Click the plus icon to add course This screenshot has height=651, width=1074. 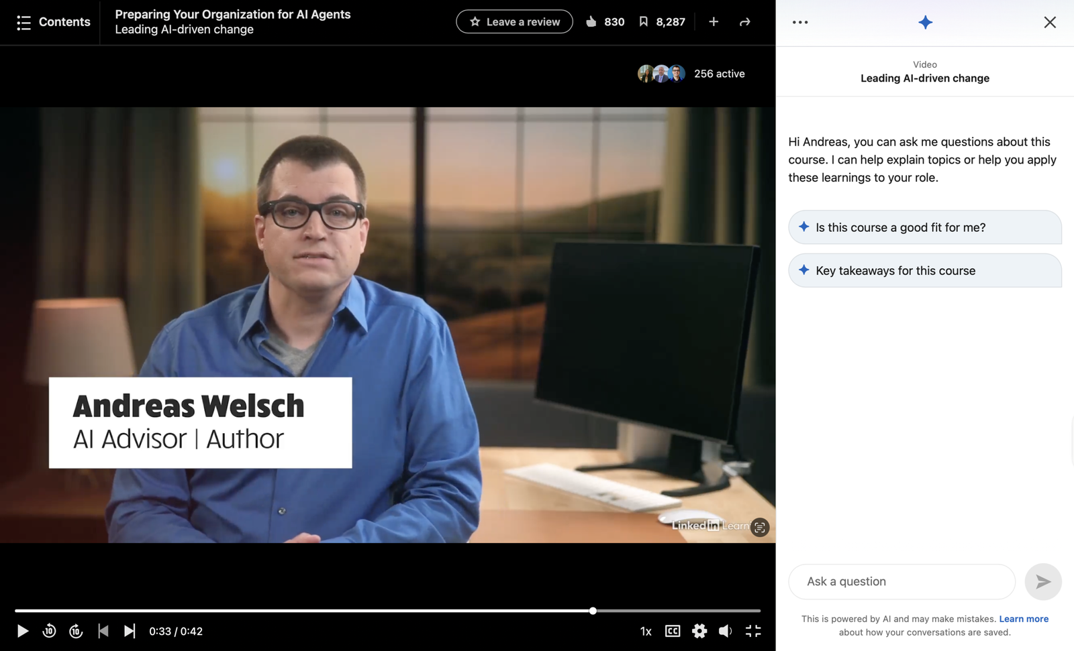pos(714,22)
